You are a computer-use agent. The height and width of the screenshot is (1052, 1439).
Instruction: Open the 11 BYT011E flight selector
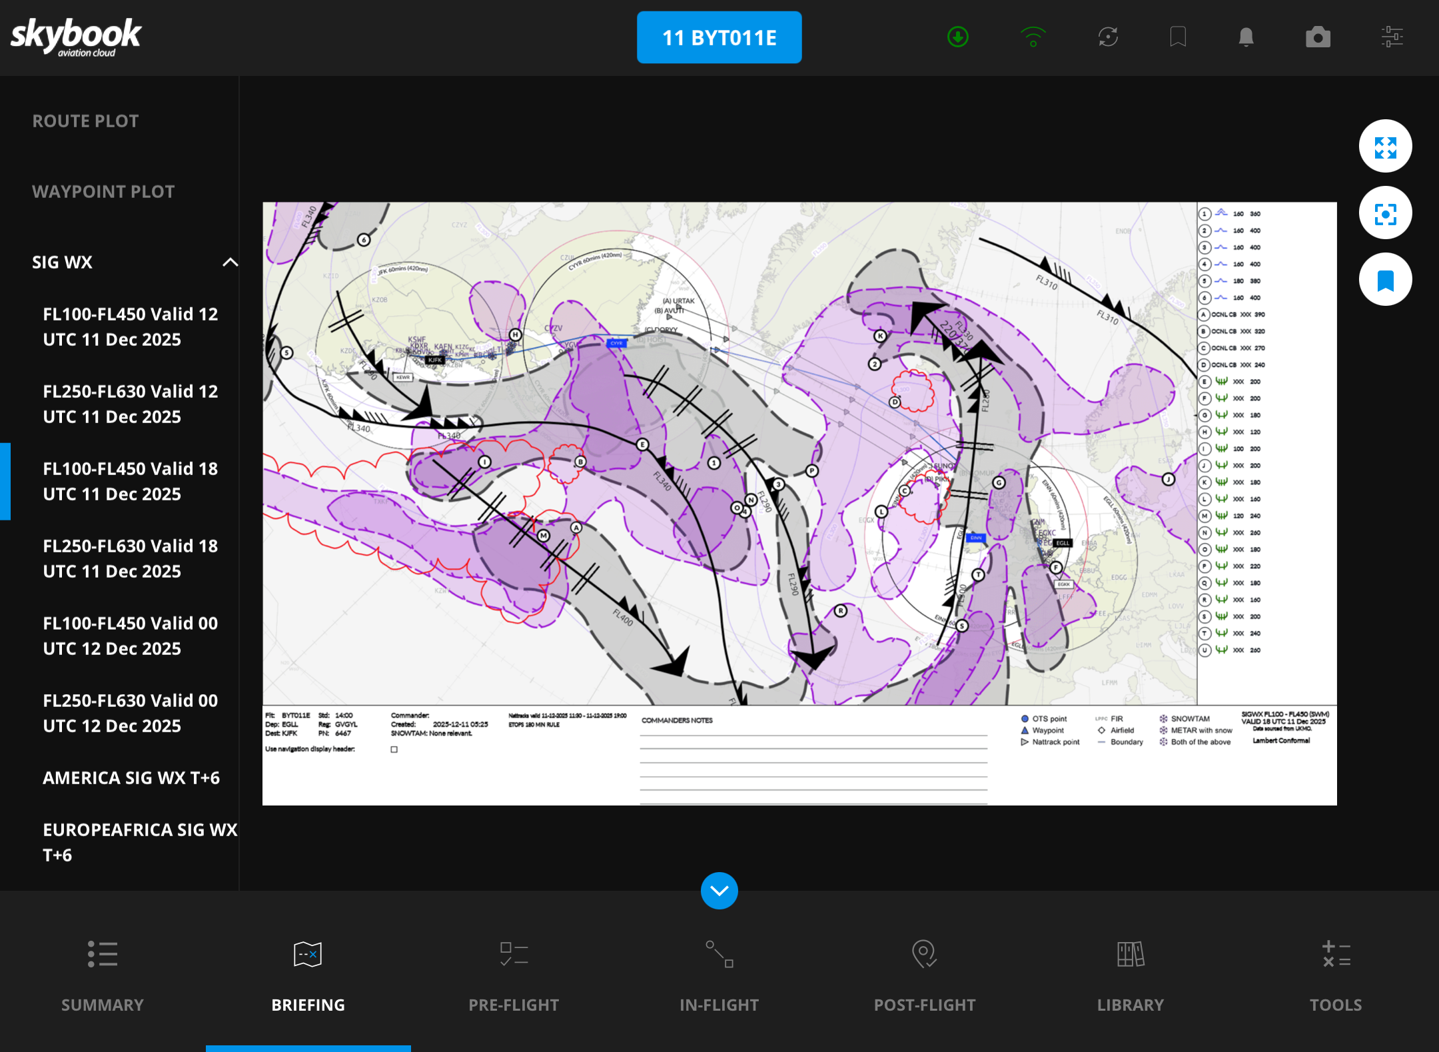point(719,37)
